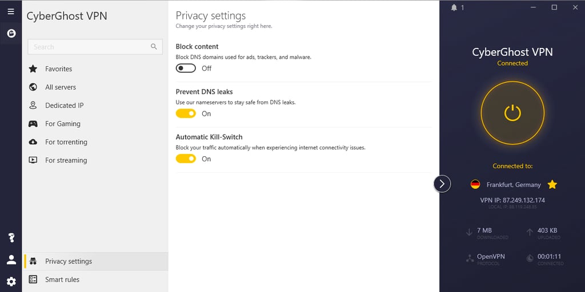Viewport: 585px width, 292px height.
Task: Click the Connected status text
Action: point(512,63)
